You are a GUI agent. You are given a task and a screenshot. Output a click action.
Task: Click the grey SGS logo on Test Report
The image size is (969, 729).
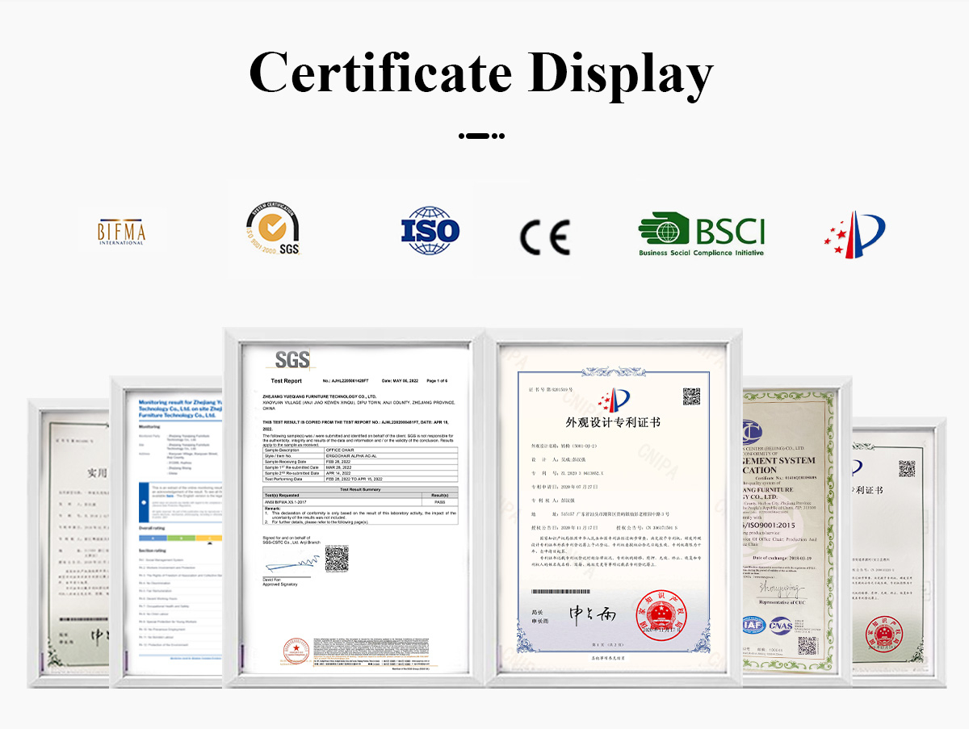(292, 359)
